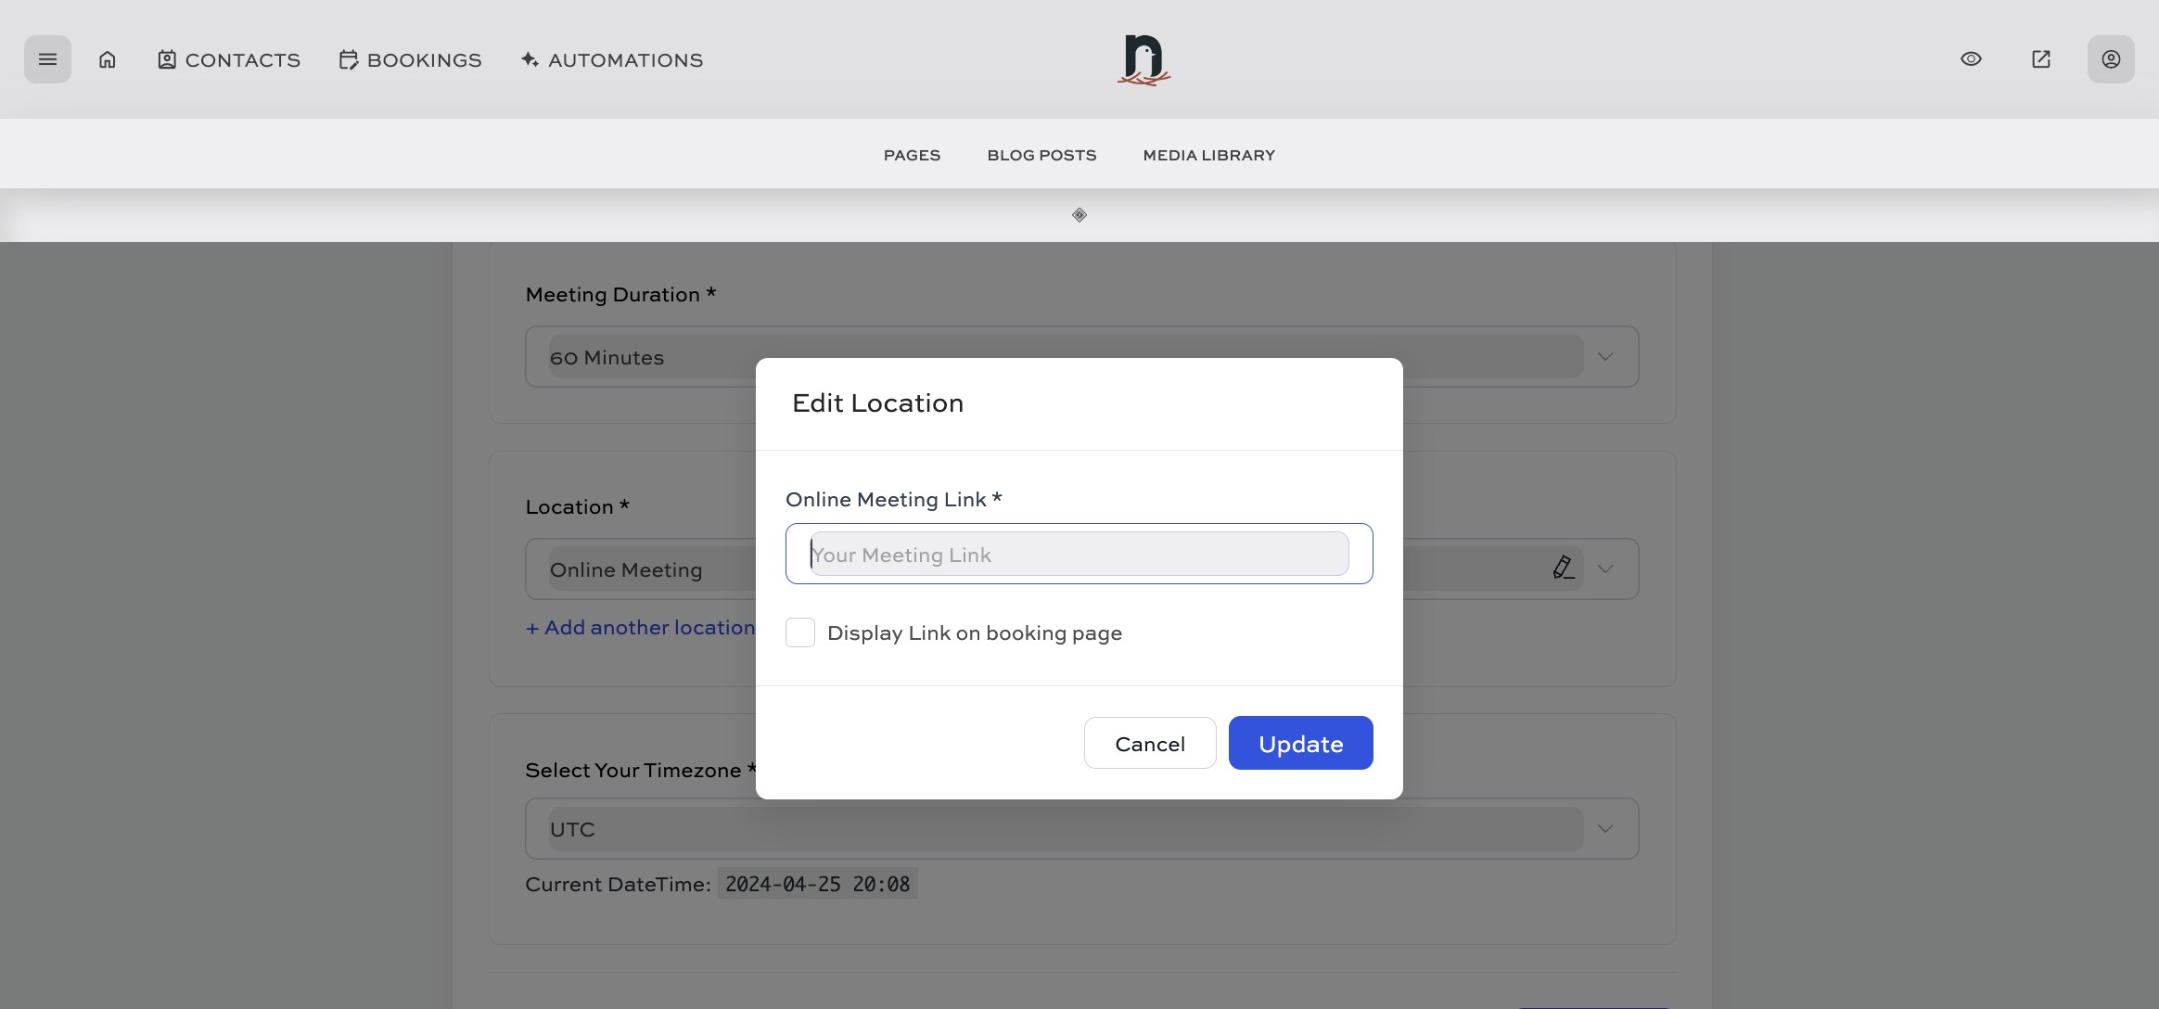
Task: Open Contacts from the top bar
Action: (x=227, y=59)
